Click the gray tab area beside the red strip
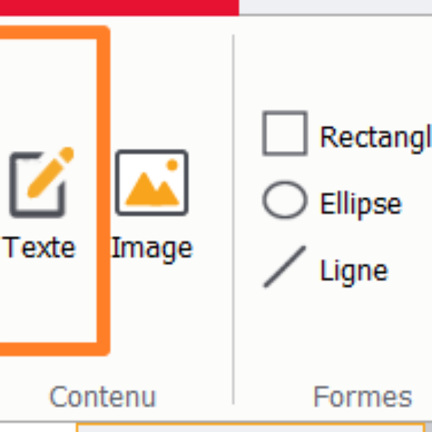The height and width of the screenshot is (432, 432). pos(335,7)
